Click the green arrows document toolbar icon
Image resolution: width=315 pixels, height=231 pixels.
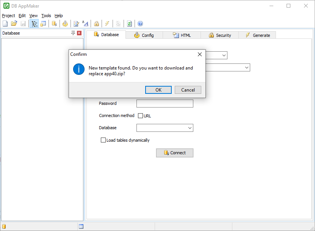tap(129, 24)
